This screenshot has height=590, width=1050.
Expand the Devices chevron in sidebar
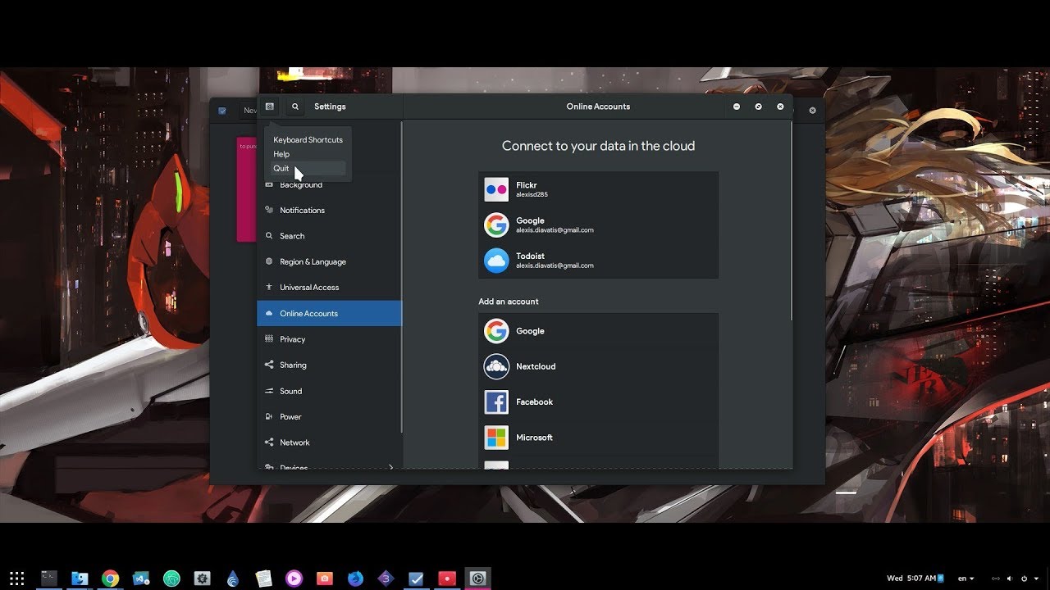pyautogui.click(x=390, y=467)
